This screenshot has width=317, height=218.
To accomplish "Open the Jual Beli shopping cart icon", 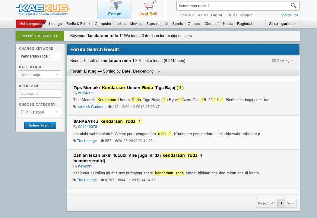I will [150, 5].
